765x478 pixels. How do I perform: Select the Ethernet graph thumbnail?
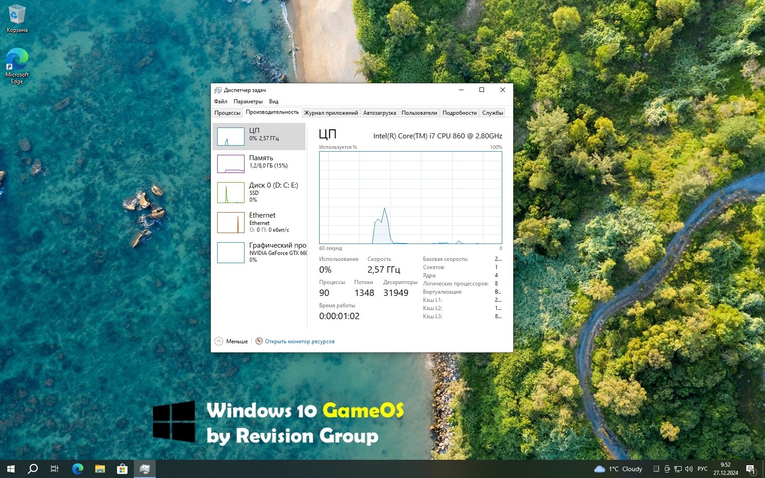tap(231, 223)
